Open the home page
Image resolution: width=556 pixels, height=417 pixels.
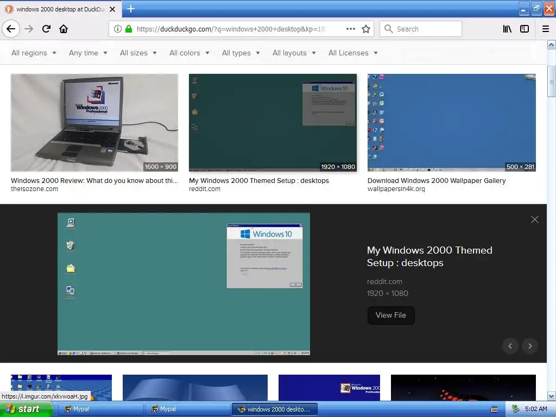pyautogui.click(x=64, y=29)
